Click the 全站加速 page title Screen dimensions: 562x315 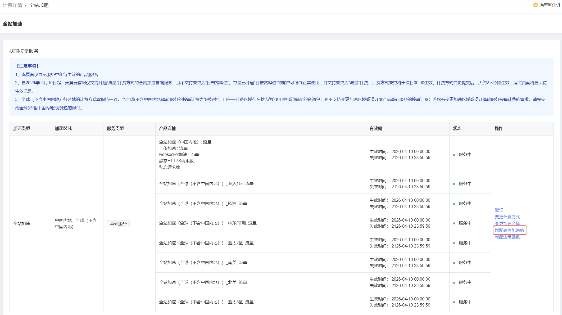pos(12,24)
